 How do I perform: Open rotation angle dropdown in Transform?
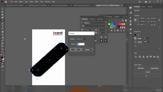pyautogui.click(x=145, y=25)
